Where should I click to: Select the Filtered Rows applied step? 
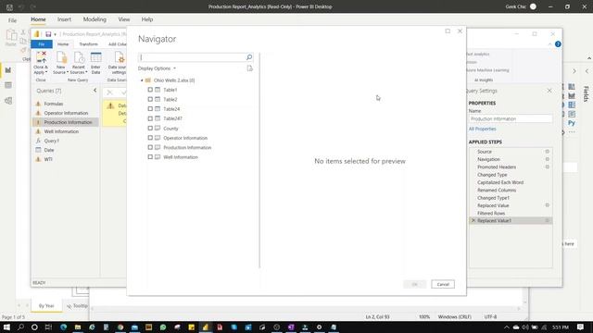coord(491,213)
